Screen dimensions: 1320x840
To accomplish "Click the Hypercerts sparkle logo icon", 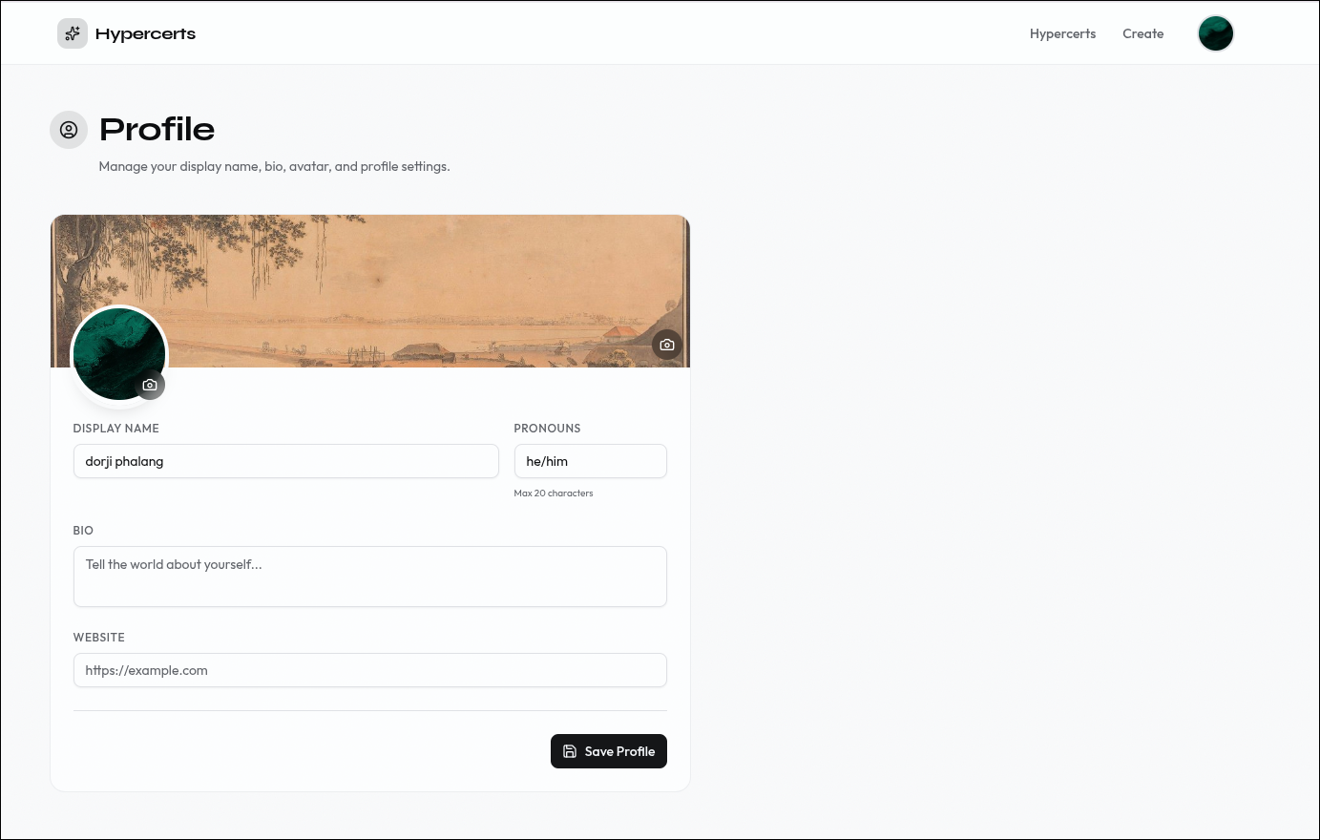I will 73,33.
